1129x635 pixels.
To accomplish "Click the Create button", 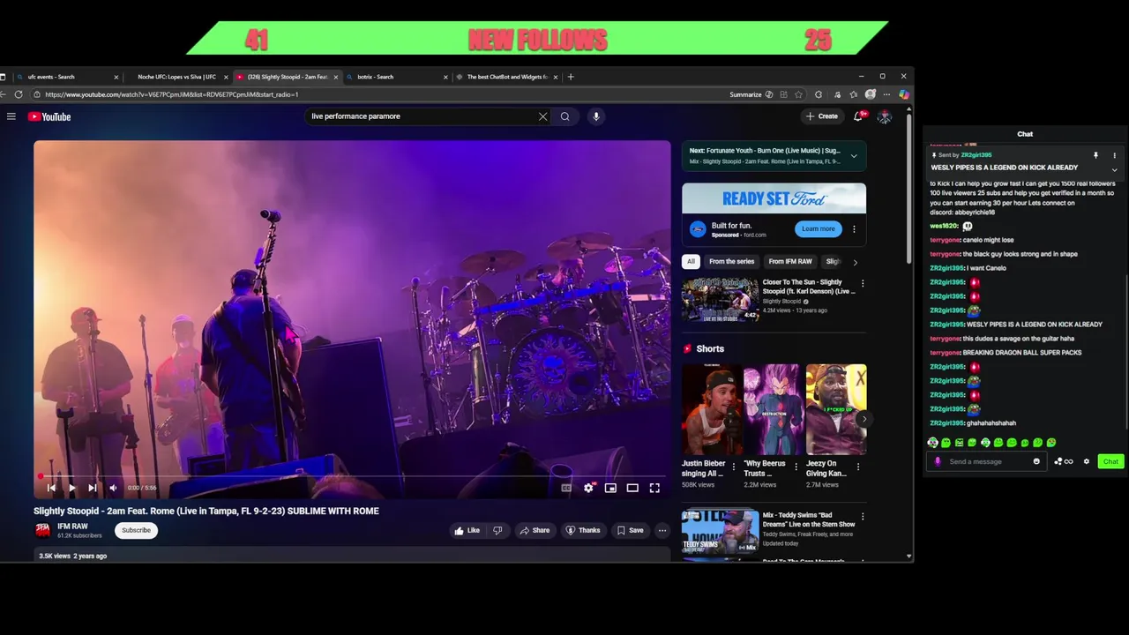I will click(x=821, y=116).
